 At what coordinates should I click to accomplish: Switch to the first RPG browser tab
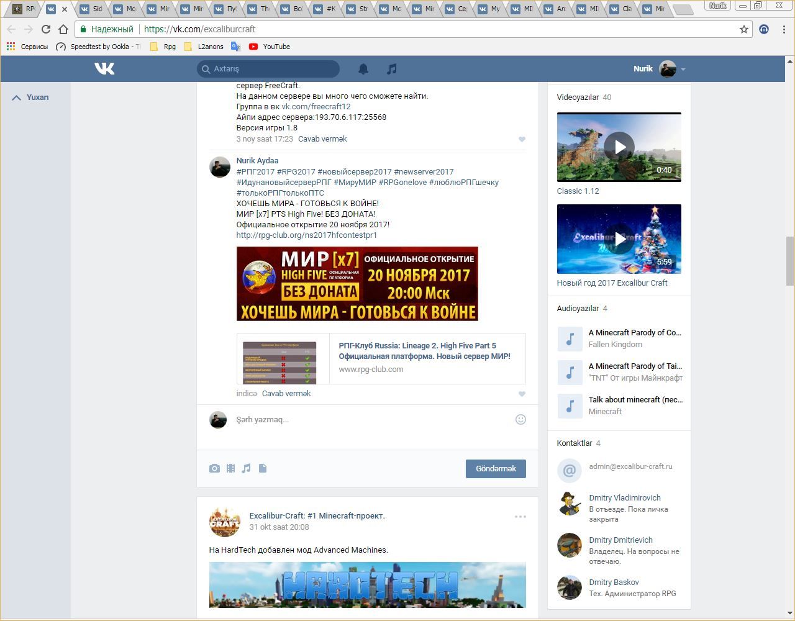24,9
